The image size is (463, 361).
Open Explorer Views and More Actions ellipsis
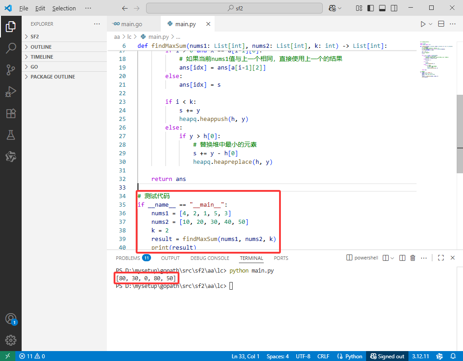click(x=97, y=24)
